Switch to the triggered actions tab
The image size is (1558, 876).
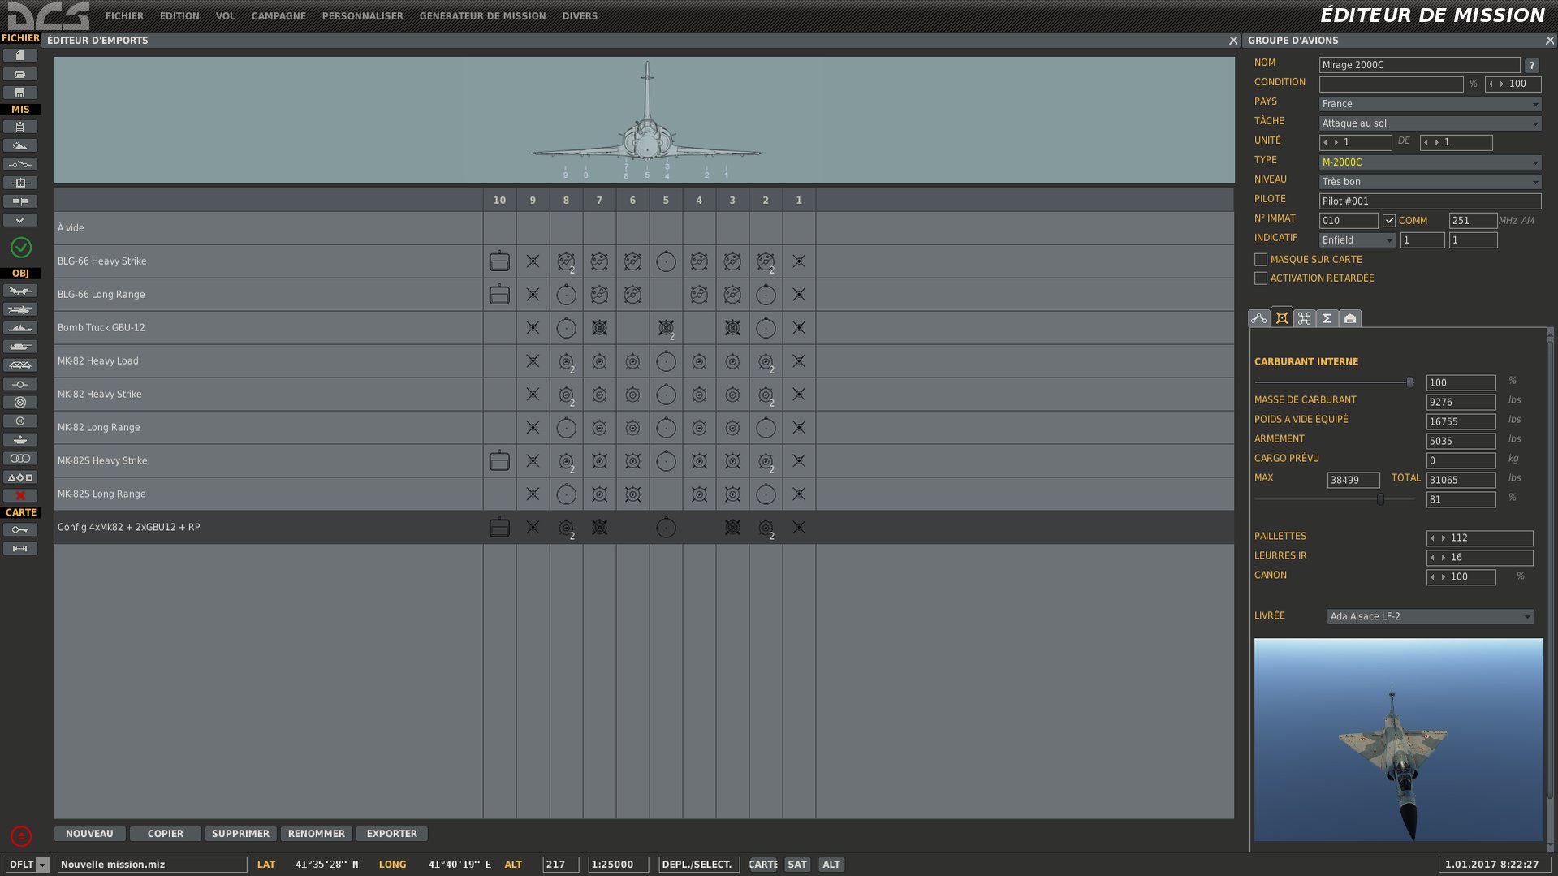tap(1304, 318)
